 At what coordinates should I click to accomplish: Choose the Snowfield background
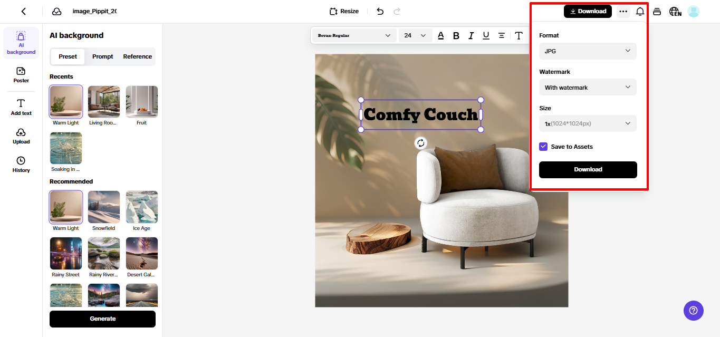(104, 207)
